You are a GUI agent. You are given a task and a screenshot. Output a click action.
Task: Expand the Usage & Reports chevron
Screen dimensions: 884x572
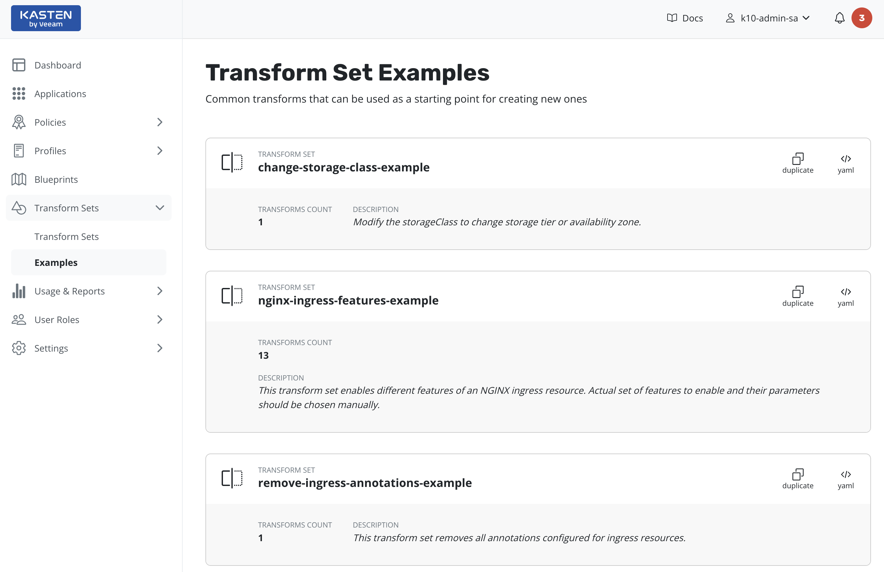coord(160,291)
